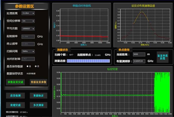Open the 处理距离 dropdown showing 11.2km
This screenshot has height=117, width=174.
click(28, 13)
